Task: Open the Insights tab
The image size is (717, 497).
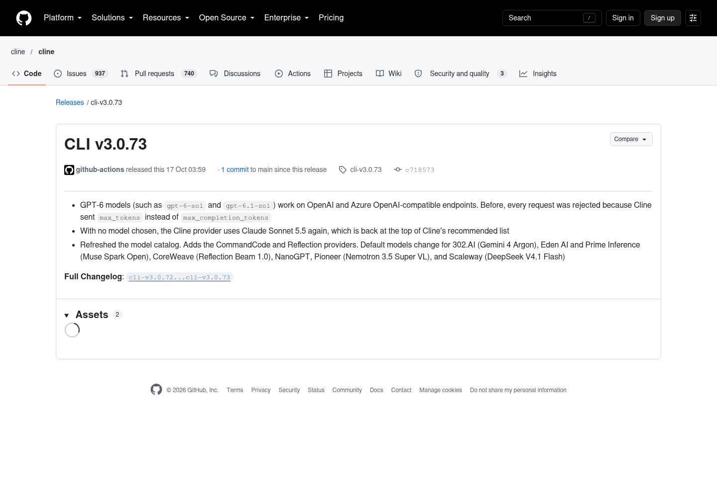Action: [538, 74]
